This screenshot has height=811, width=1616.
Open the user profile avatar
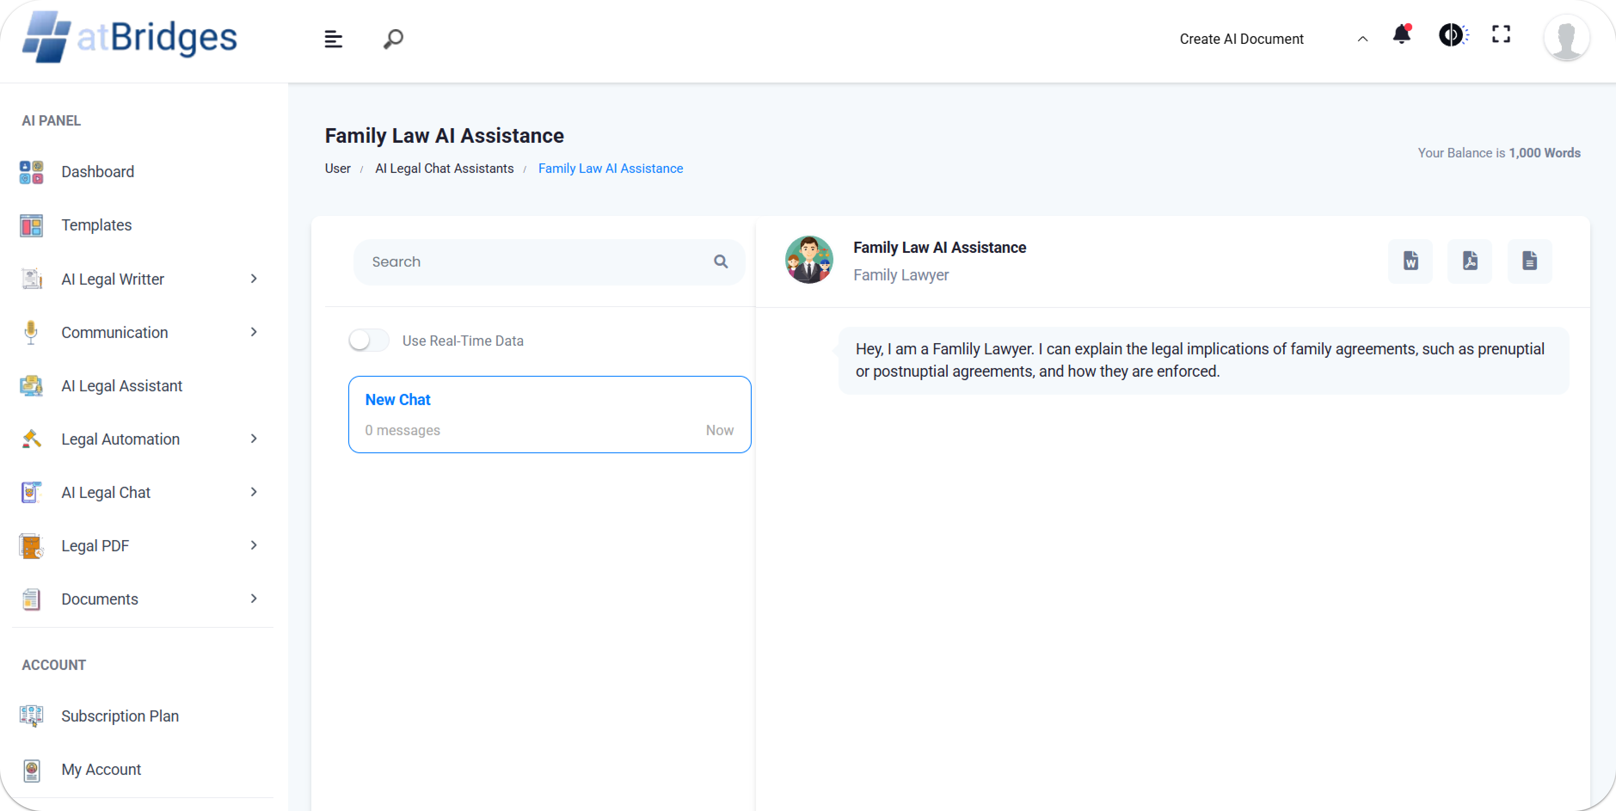point(1566,39)
